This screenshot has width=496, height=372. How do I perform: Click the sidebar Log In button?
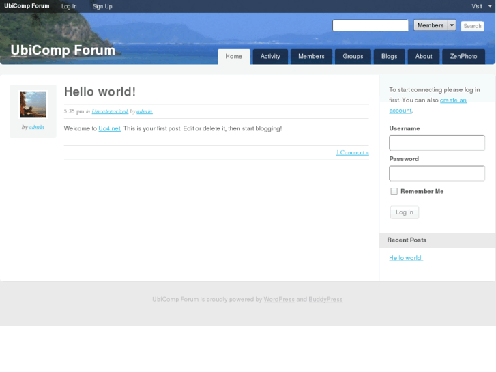pyautogui.click(x=405, y=212)
